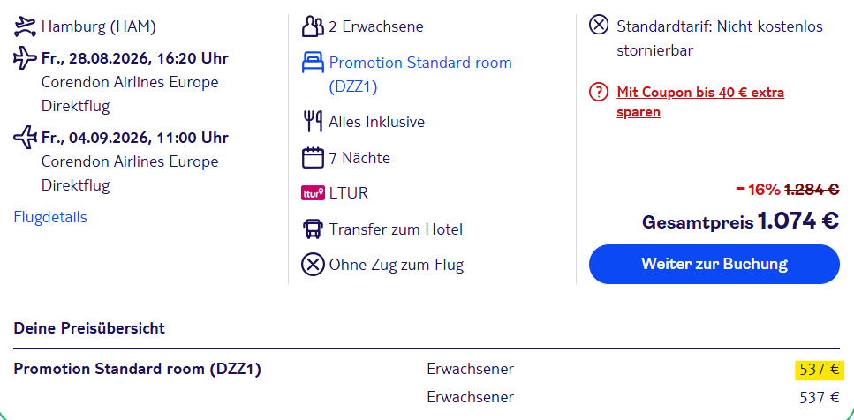854x420 pixels.
Task: Click the red question mark coupon icon
Action: coord(599,93)
